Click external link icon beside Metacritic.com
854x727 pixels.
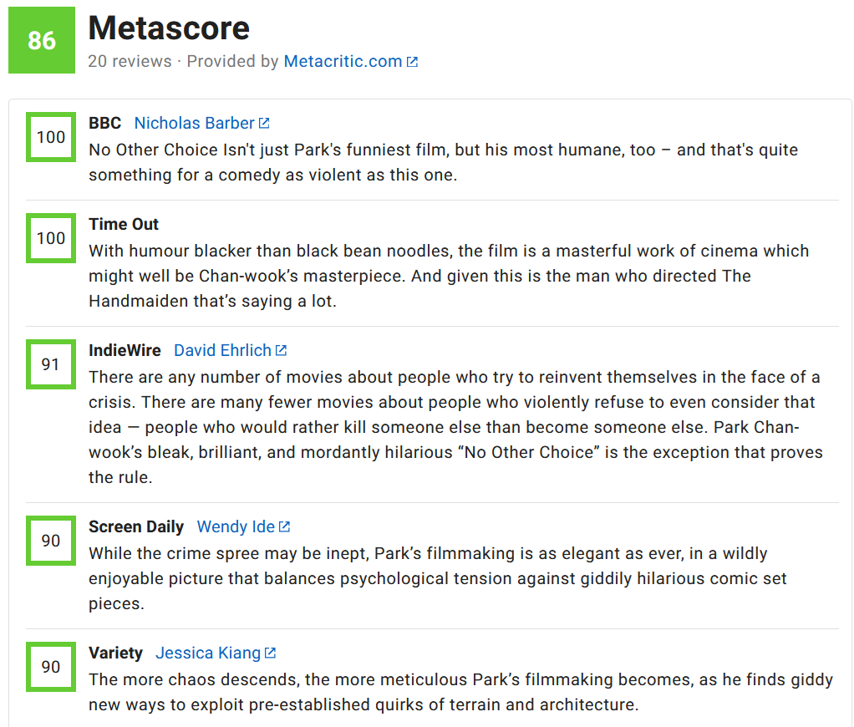click(x=412, y=62)
